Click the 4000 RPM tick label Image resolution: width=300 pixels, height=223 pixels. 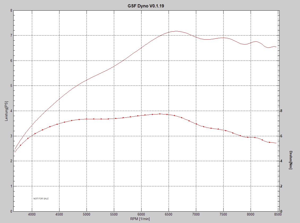click(32, 215)
